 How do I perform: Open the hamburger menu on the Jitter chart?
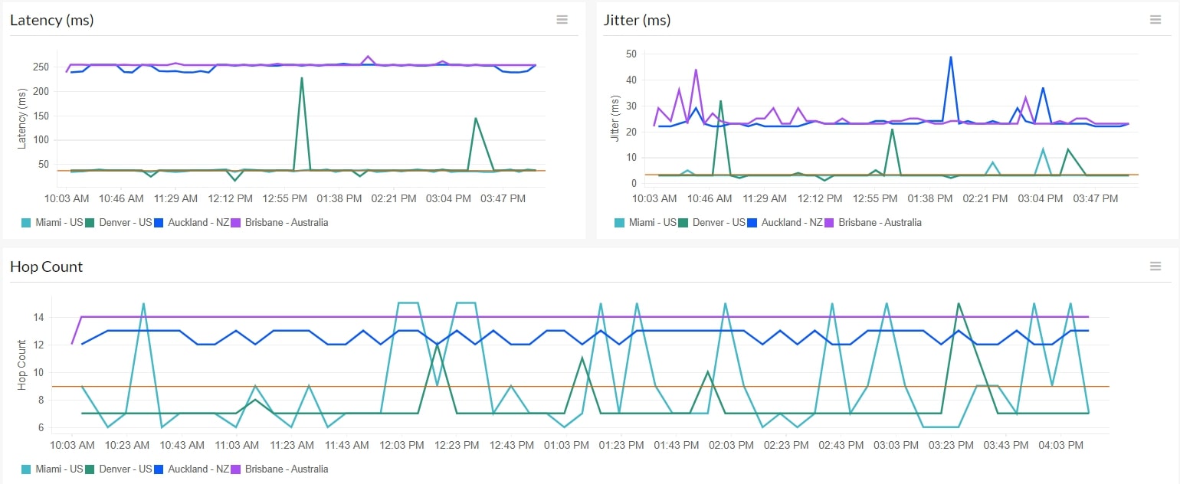coord(1155,20)
